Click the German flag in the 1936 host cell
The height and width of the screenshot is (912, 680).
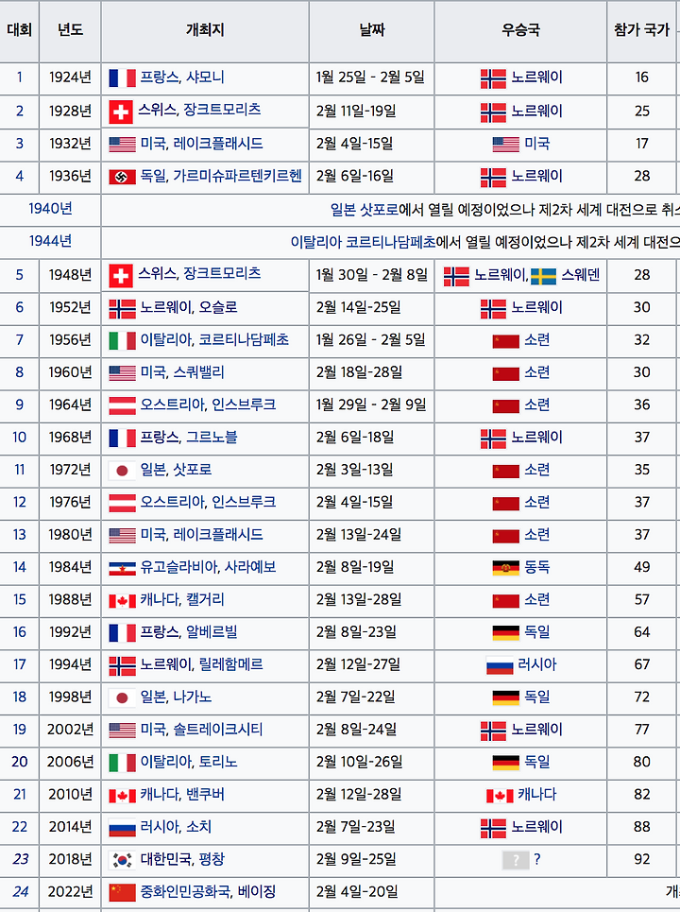(x=122, y=176)
